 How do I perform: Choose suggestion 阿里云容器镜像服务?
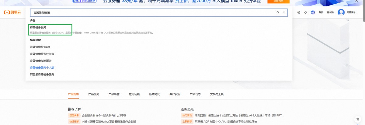(x=42, y=75)
